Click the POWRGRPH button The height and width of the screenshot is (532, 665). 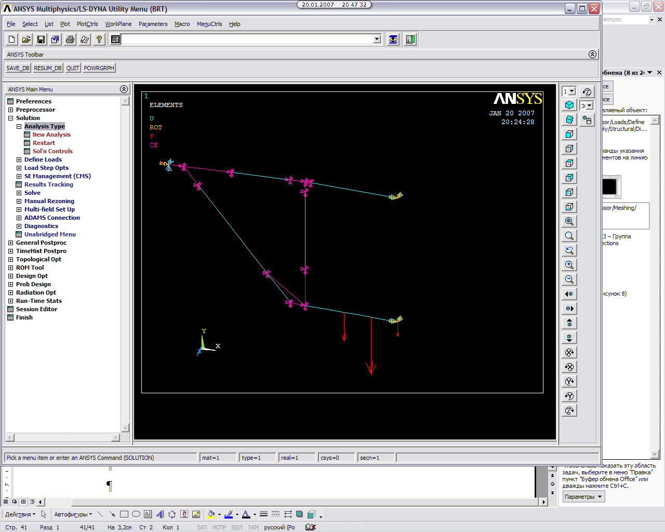[x=99, y=68]
